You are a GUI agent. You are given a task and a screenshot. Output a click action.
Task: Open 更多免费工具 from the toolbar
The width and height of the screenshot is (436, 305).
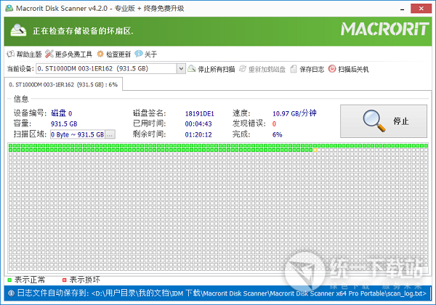tap(68, 54)
